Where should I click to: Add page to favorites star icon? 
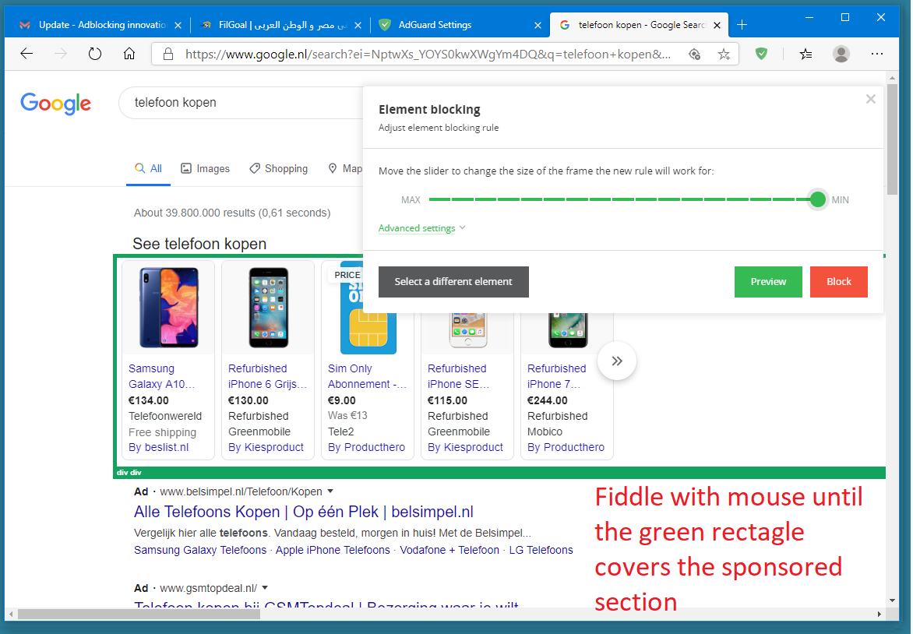click(724, 55)
